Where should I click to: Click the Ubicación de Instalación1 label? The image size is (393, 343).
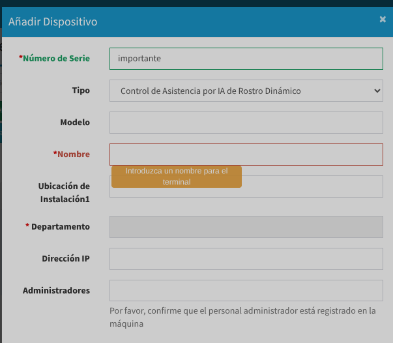coord(64,193)
